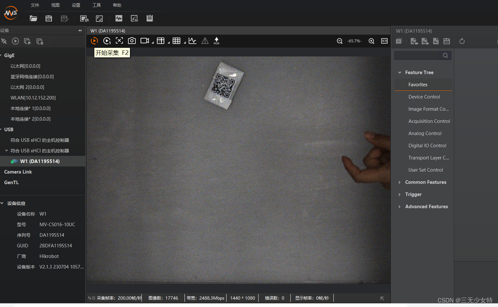498x307 pixels.
Task: Set image to 1:1 actual size
Action: [x=384, y=41]
